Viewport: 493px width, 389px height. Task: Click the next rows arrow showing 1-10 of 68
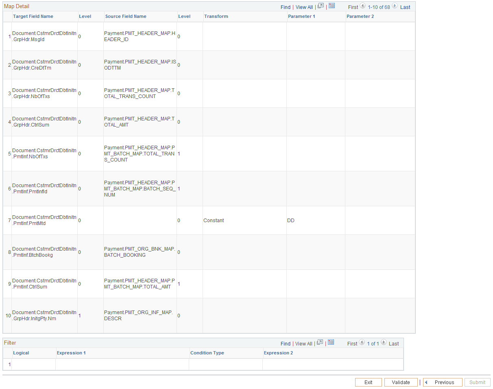[x=394, y=7]
